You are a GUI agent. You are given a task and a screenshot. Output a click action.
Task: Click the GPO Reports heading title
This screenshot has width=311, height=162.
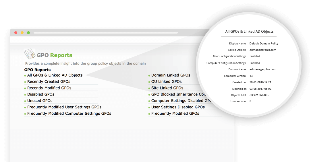coord(55,55)
